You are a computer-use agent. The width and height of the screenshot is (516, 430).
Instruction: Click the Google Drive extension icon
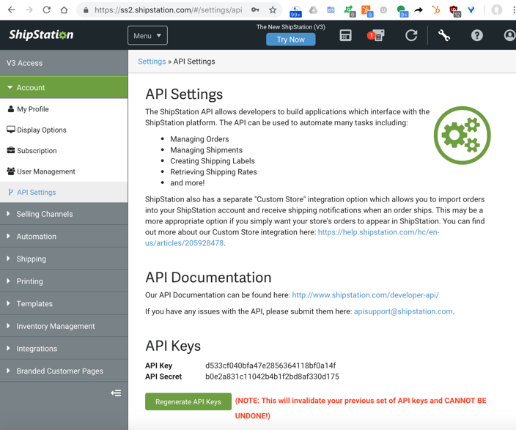pyautogui.click(x=313, y=10)
